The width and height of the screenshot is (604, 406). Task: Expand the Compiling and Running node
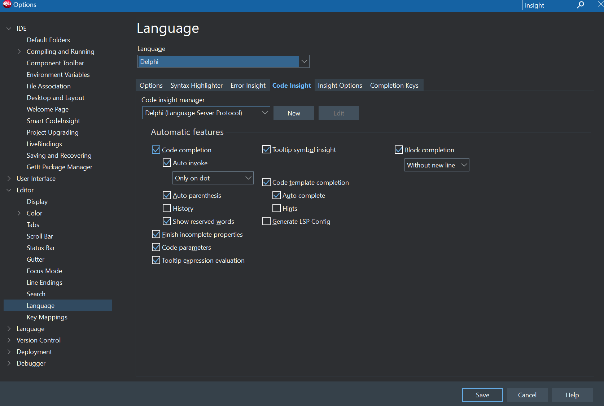point(19,52)
